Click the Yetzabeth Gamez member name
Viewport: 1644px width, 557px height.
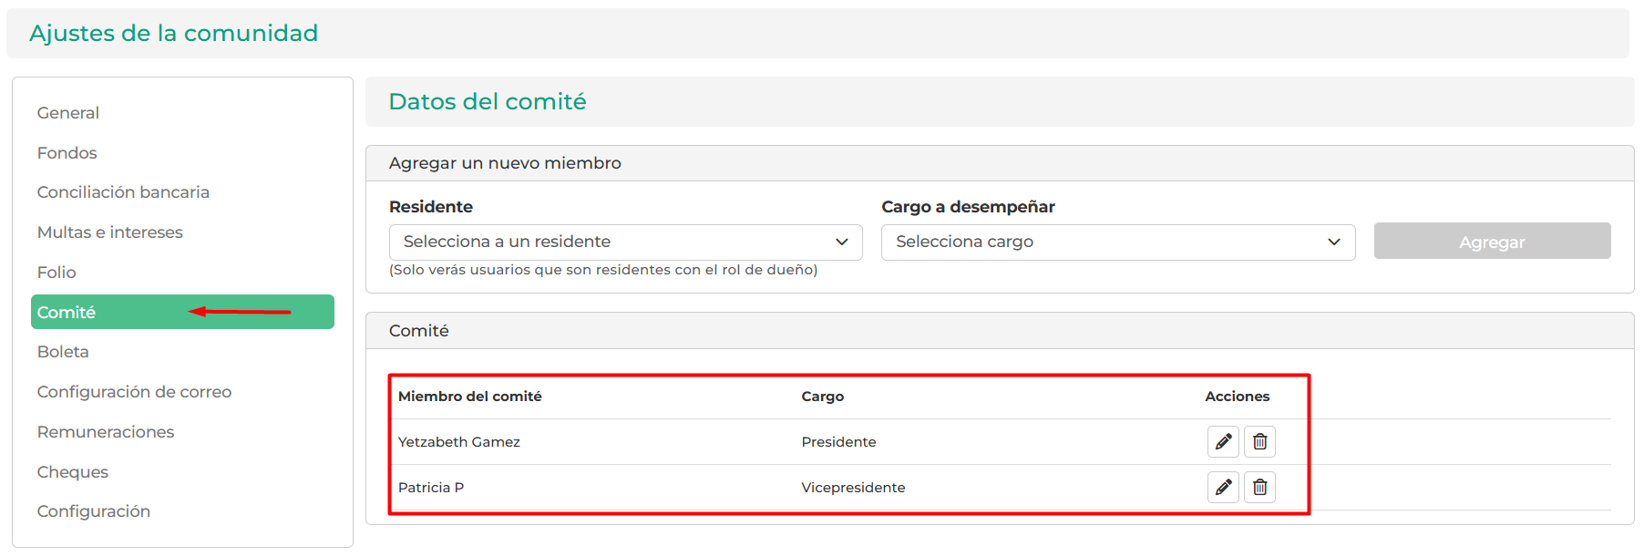tap(459, 442)
